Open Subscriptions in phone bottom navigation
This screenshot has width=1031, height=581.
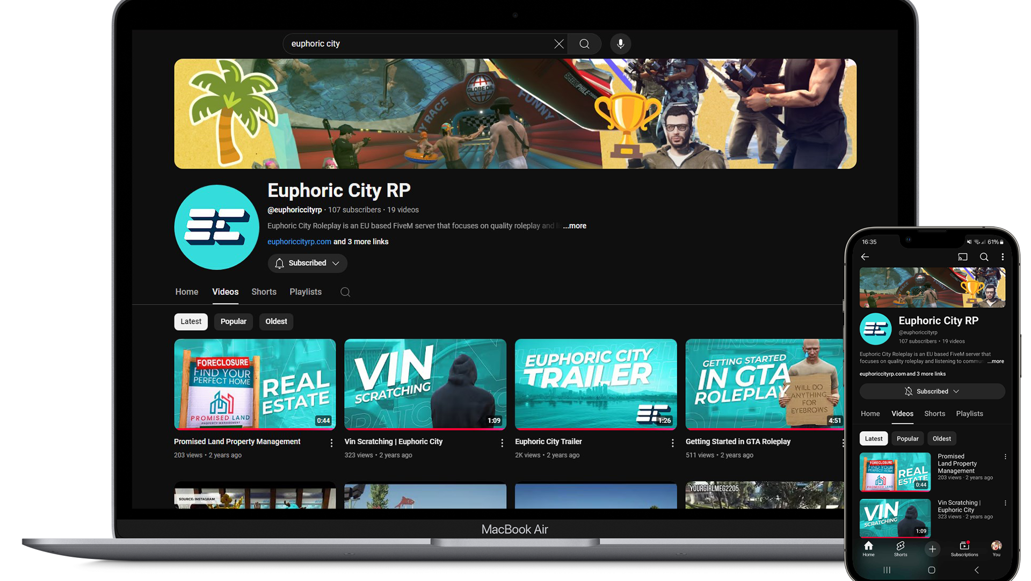click(x=964, y=549)
